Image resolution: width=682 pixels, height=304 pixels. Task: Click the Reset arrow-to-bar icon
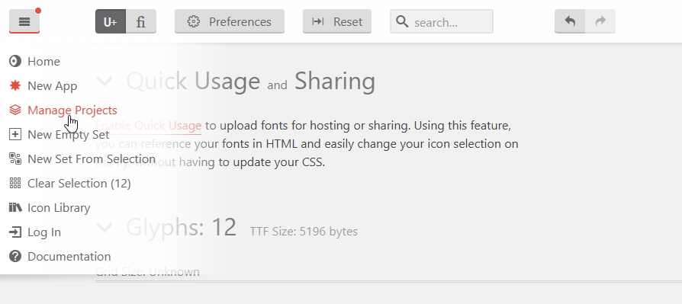tap(318, 21)
